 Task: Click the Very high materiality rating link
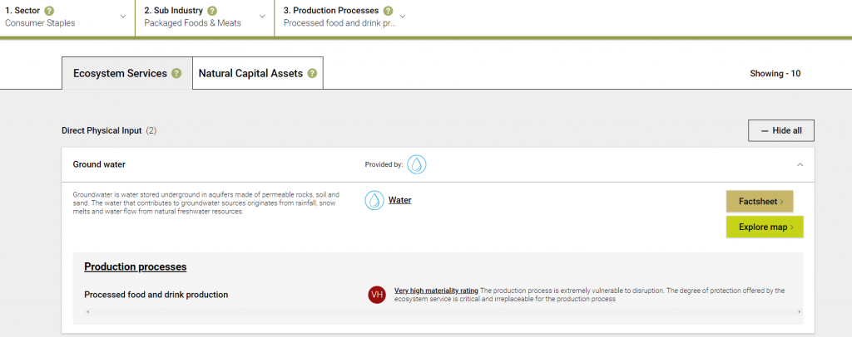436,291
